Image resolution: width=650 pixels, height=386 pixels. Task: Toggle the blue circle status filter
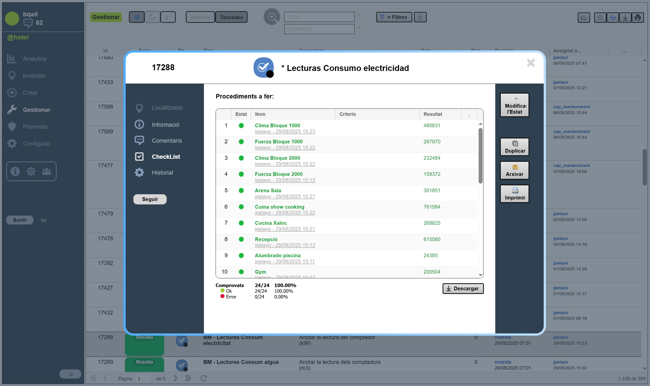tap(136, 17)
